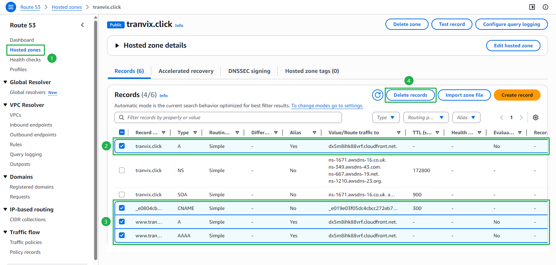This screenshot has height=265, width=556.
Task: Click sort arrow on Value/Route traffic to column
Action: click(x=399, y=132)
